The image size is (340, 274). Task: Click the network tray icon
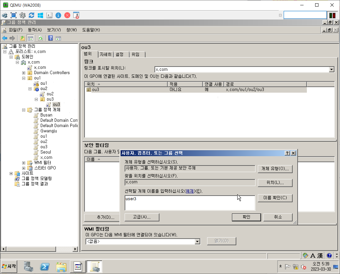point(295,267)
